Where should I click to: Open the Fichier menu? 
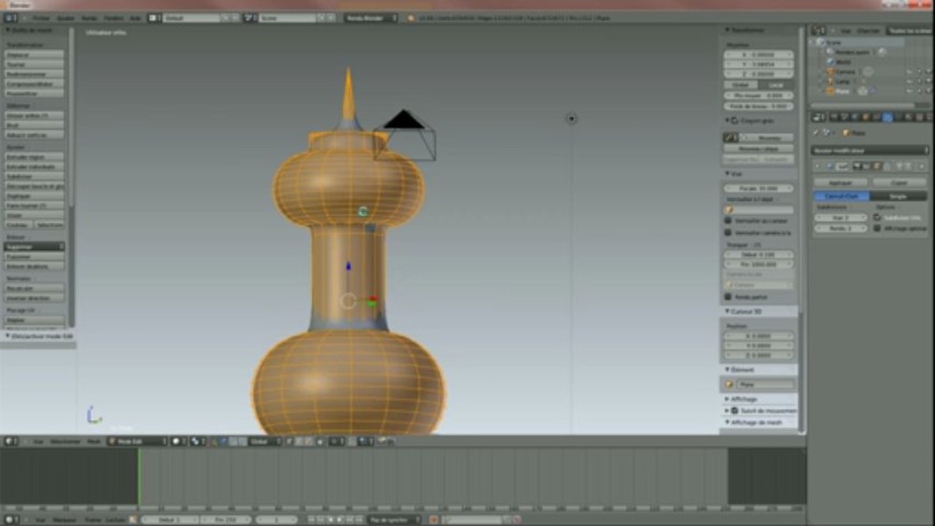[41, 18]
